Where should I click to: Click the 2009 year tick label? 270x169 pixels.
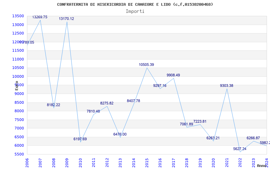pyautogui.click(x=67, y=163)
